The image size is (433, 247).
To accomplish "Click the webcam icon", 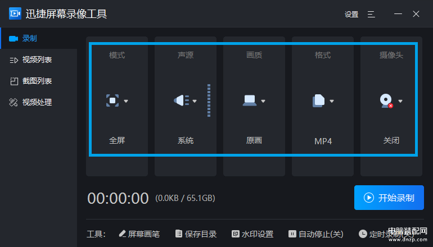I will tap(386, 101).
